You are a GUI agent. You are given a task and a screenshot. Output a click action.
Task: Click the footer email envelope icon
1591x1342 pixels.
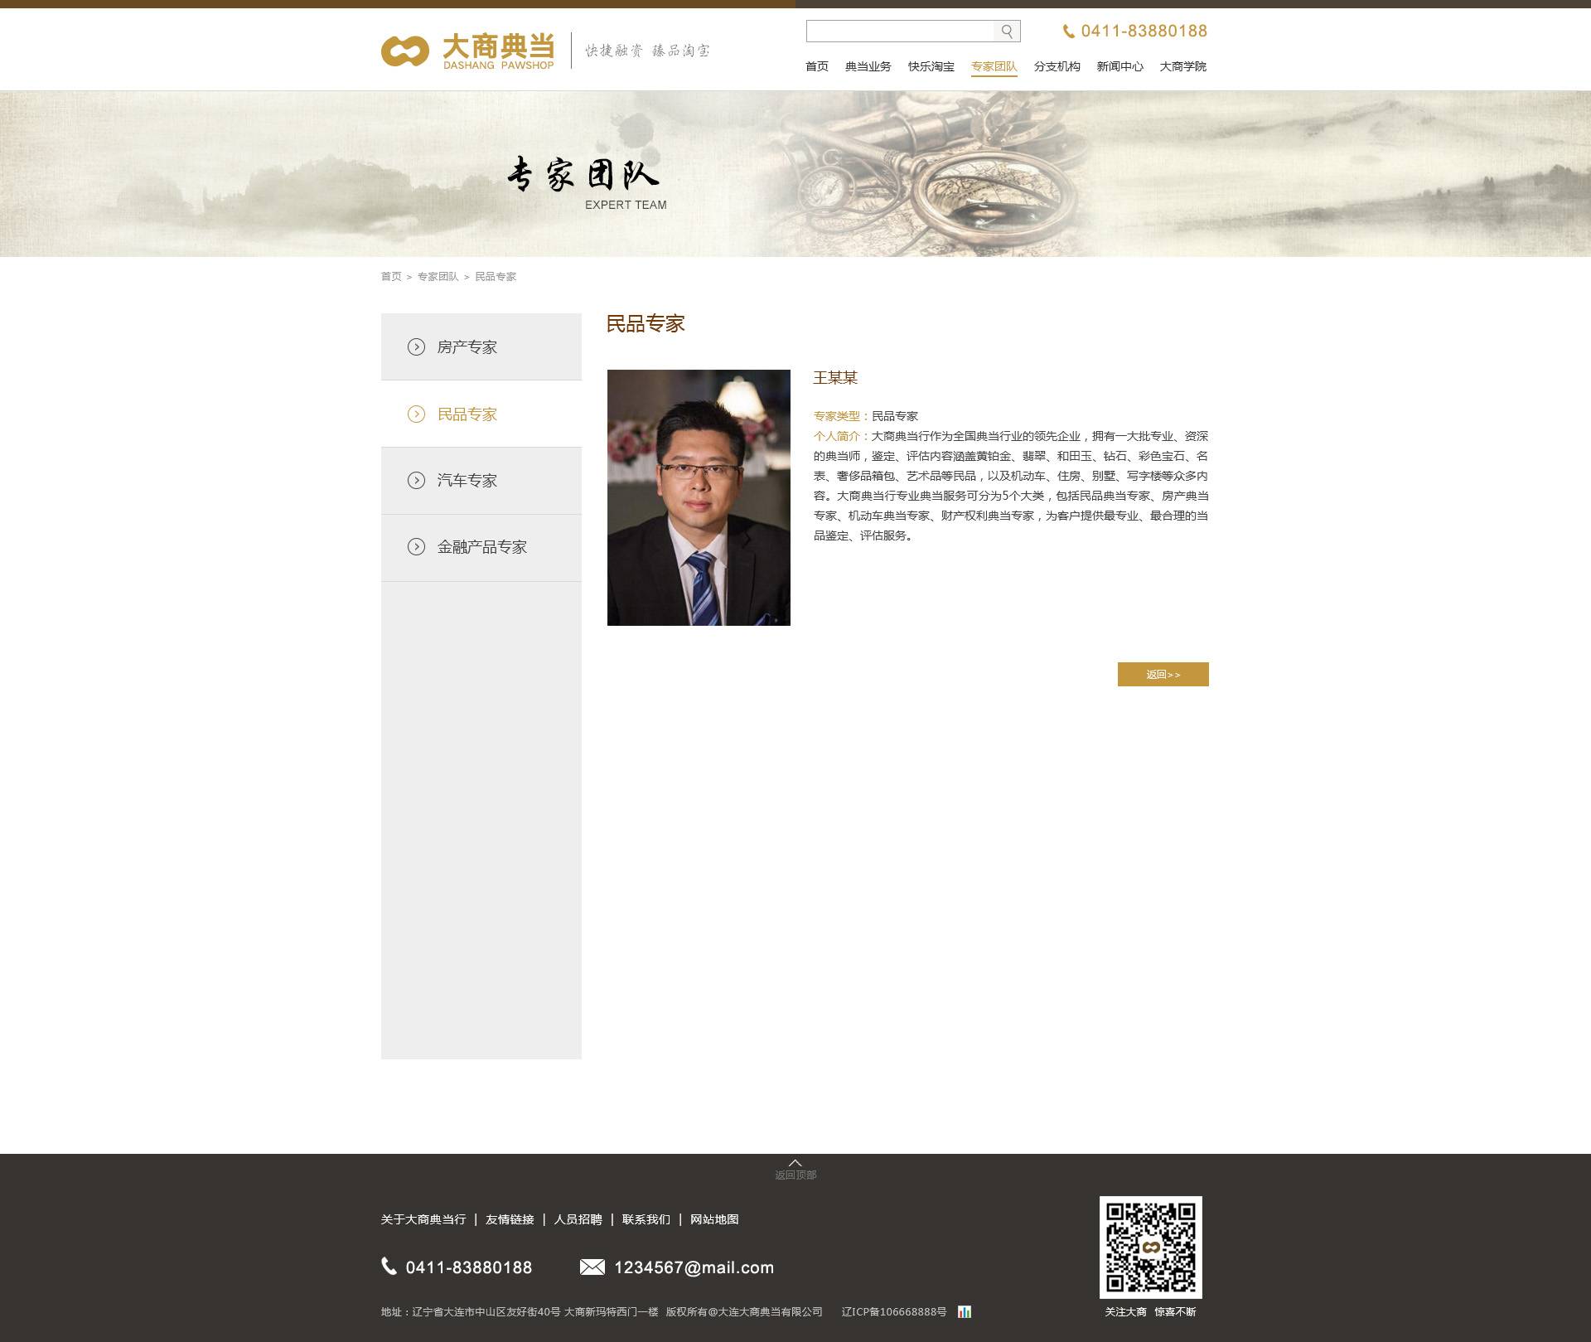tap(592, 1267)
